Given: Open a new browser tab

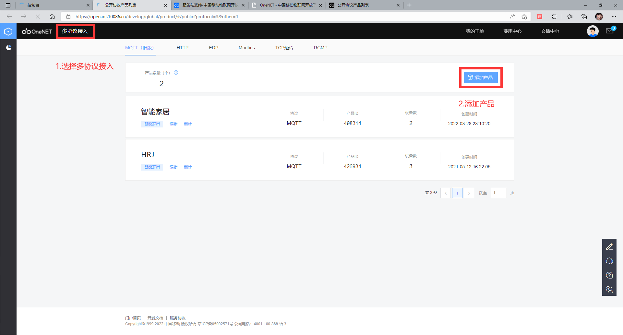Looking at the screenshot, I should (409, 5).
